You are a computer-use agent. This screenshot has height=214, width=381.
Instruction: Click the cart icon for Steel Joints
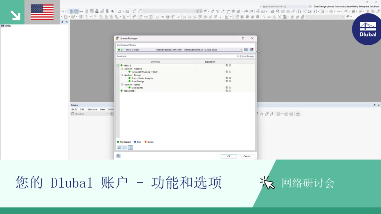(230, 87)
